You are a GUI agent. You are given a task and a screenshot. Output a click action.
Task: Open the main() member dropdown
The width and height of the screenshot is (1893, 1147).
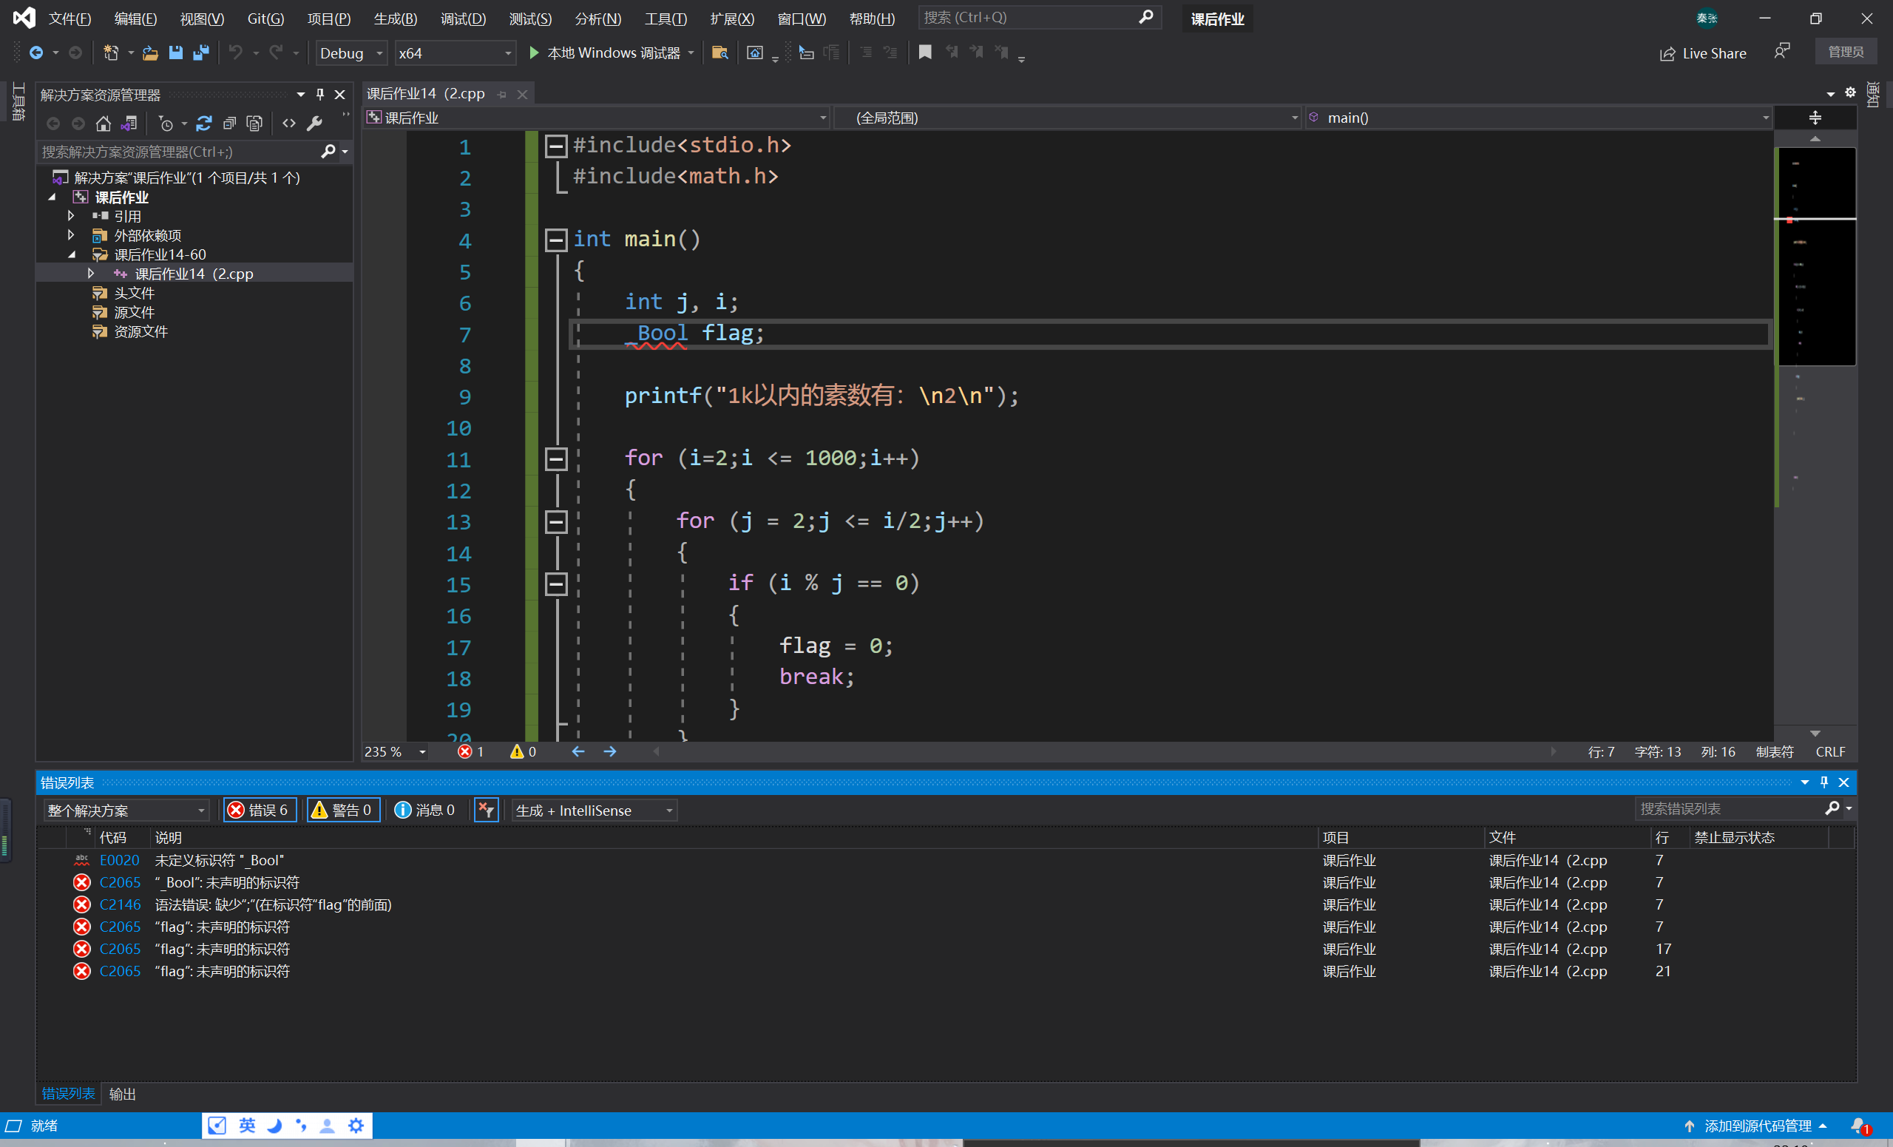click(1538, 118)
